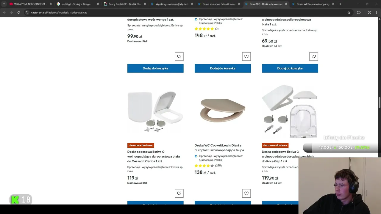Add 148 zł seat to cart
This screenshot has height=214, width=381.
point(223,68)
